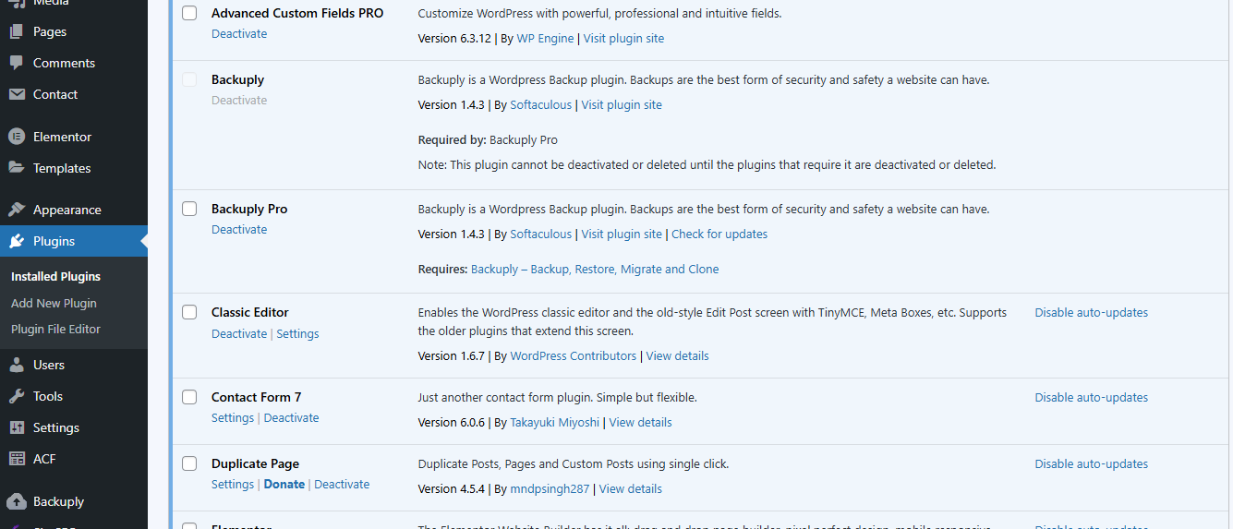Open the Add New Plugin submenu item

coord(54,303)
